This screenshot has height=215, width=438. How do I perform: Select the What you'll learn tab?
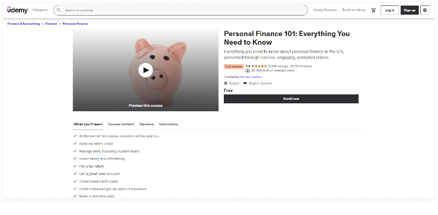[x=88, y=124]
